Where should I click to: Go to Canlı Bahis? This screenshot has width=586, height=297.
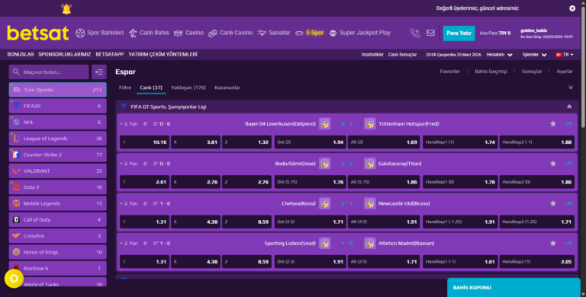[149, 33]
